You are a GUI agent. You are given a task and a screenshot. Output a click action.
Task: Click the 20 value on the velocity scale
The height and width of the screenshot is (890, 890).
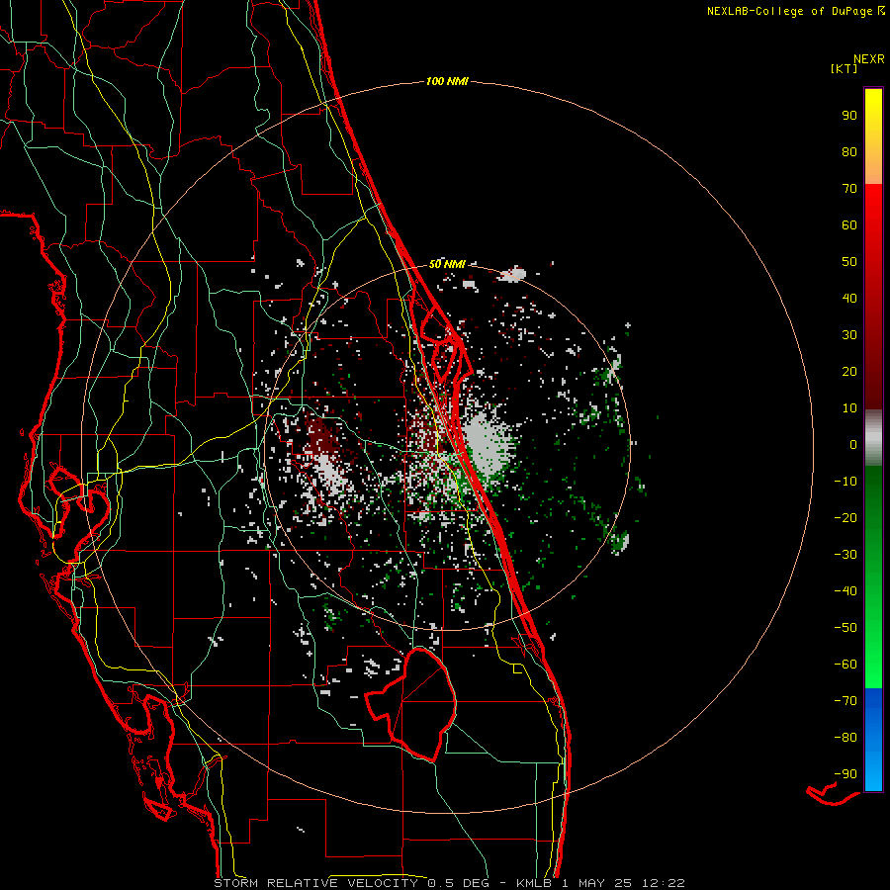pyautogui.click(x=849, y=372)
